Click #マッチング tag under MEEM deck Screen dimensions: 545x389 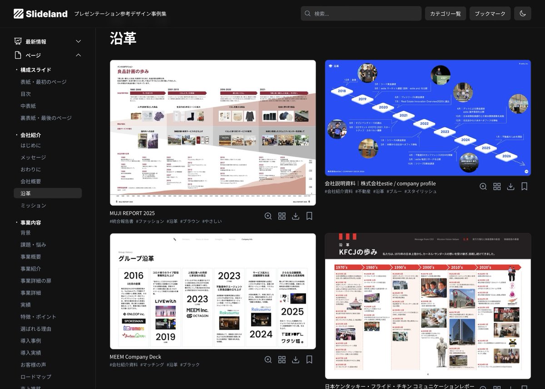(x=152, y=365)
